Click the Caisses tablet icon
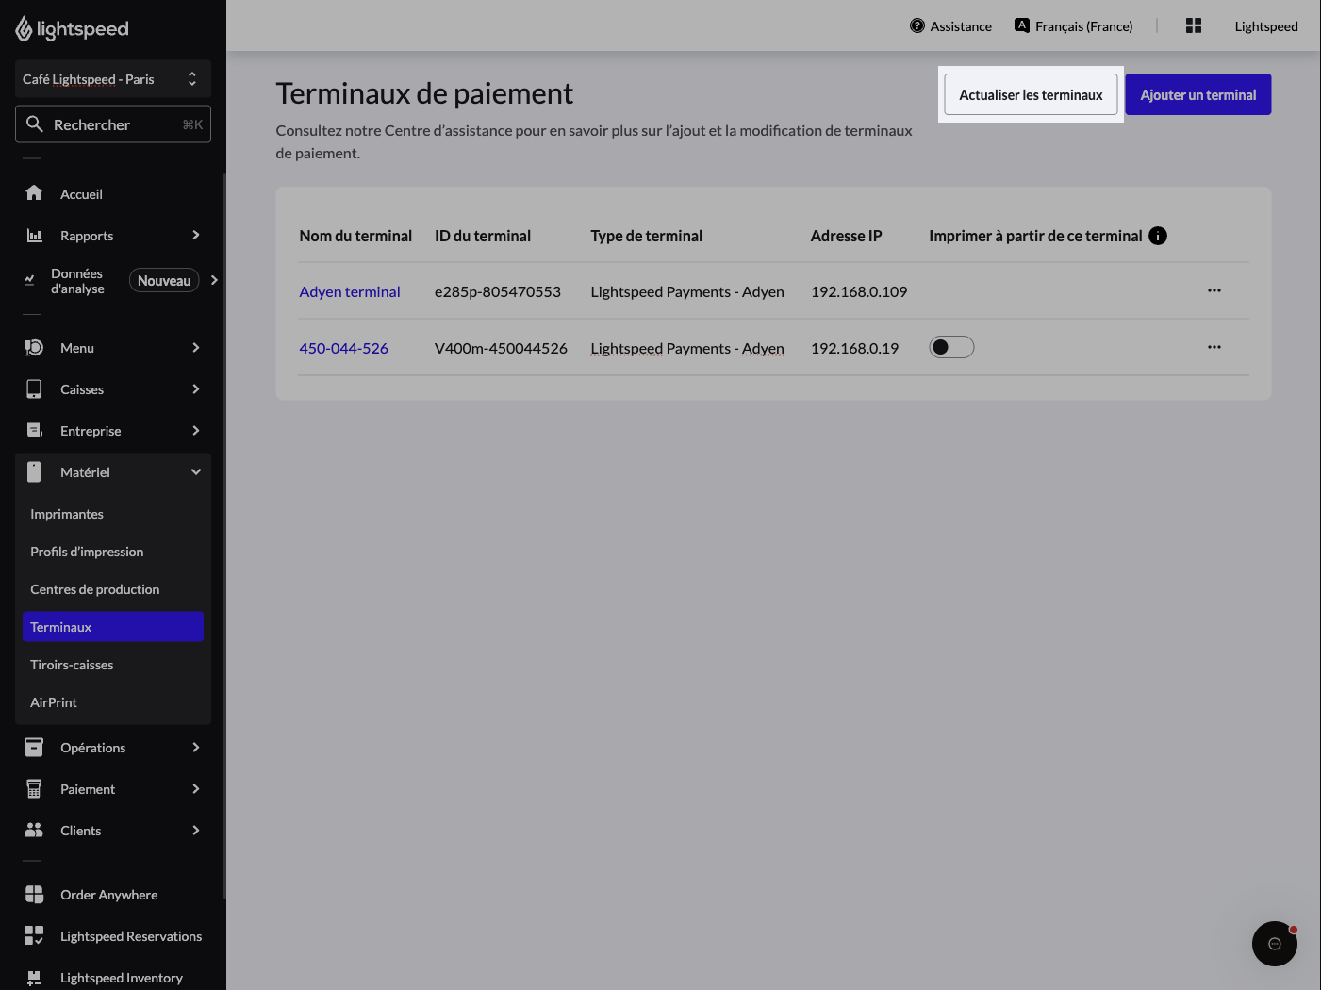 [34, 389]
